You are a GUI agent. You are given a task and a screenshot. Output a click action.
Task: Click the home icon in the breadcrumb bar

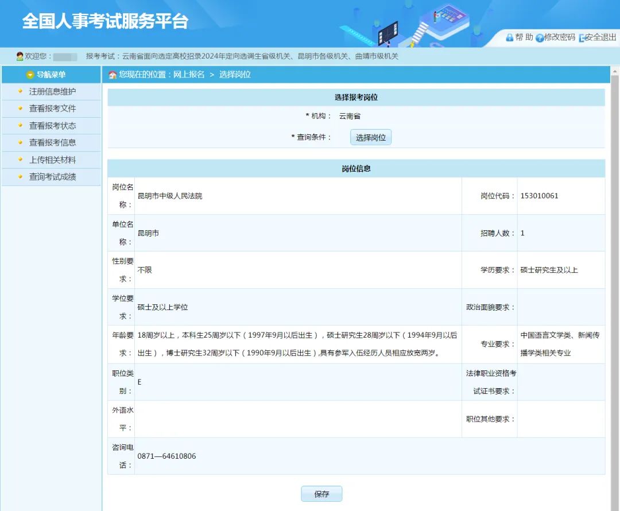pos(113,75)
